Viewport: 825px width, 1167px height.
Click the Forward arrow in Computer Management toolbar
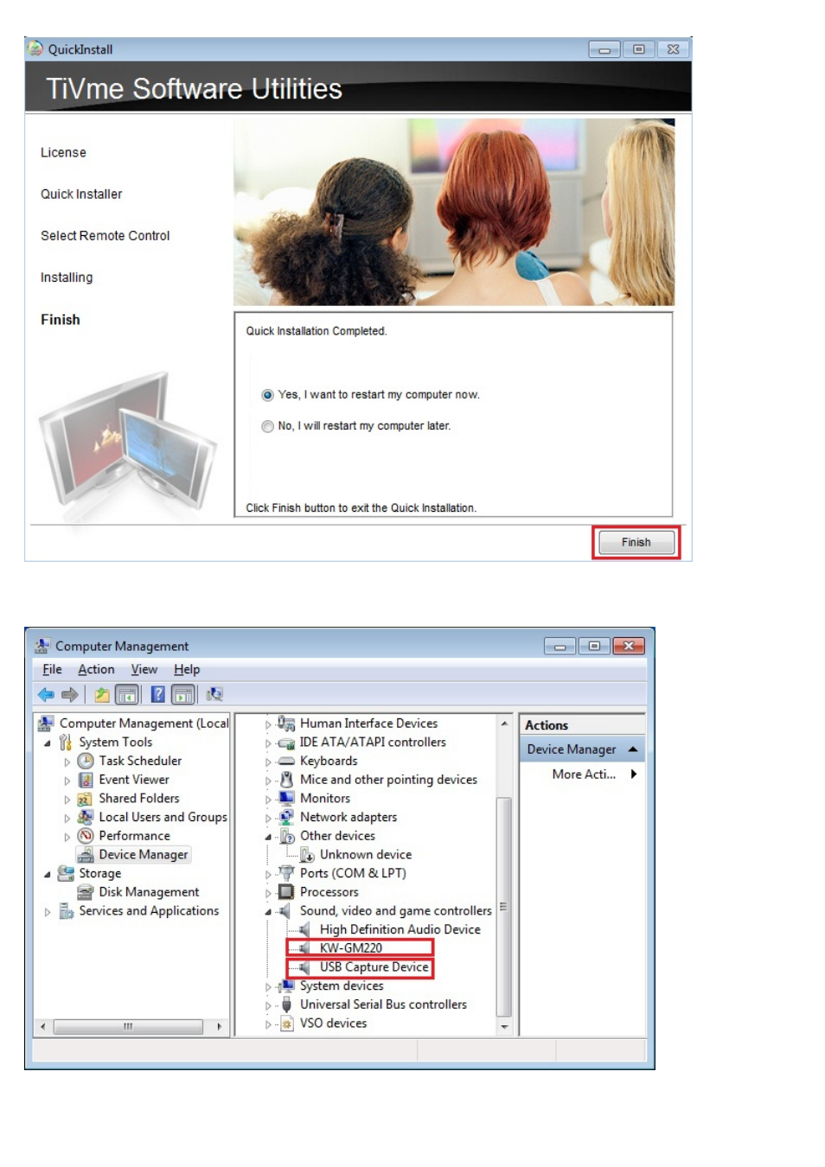[x=70, y=694]
